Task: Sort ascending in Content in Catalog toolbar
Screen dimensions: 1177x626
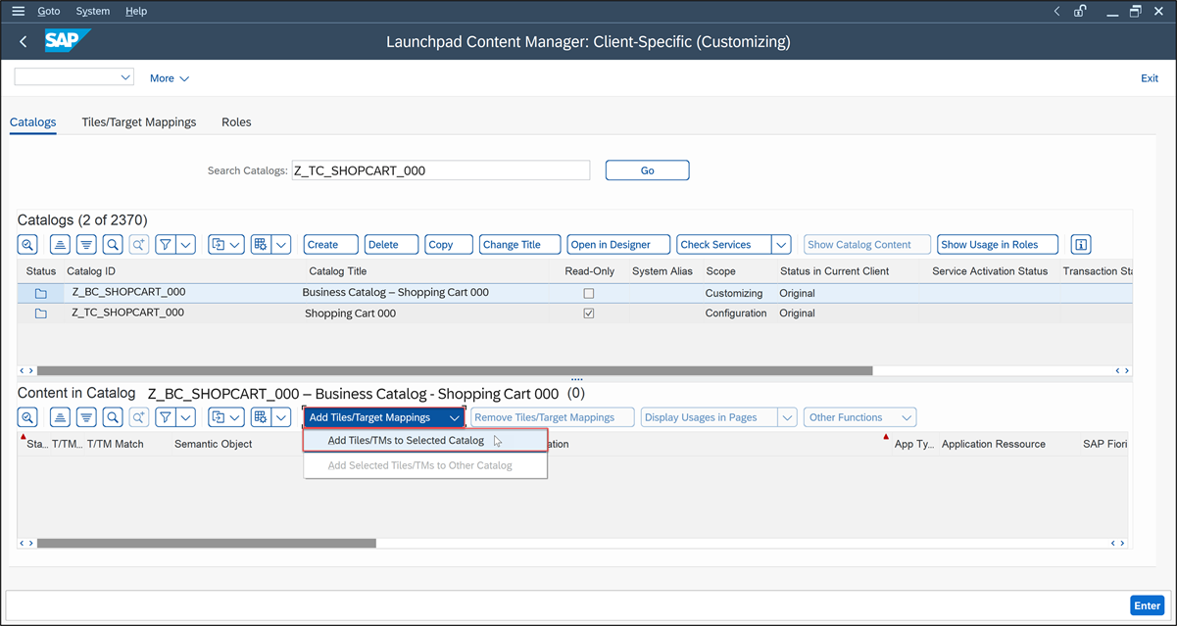Action: click(x=60, y=417)
